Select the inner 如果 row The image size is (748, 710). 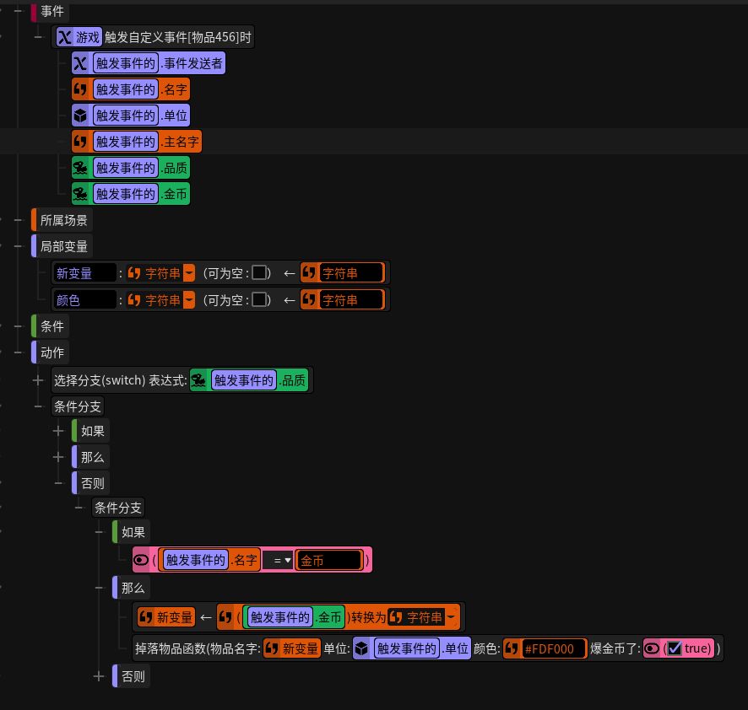(x=132, y=532)
